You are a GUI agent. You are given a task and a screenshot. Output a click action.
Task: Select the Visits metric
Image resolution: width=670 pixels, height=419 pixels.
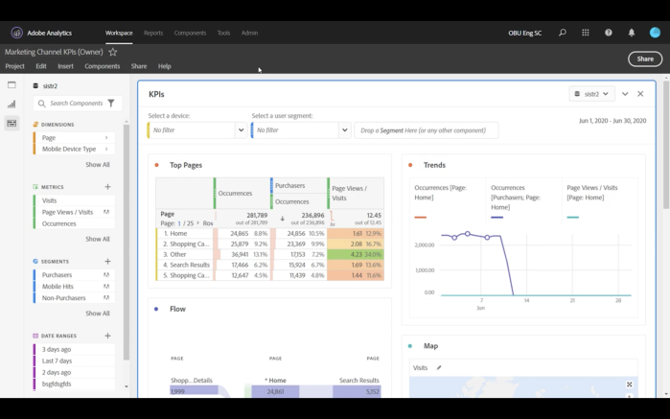pyautogui.click(x=74, y=200)
